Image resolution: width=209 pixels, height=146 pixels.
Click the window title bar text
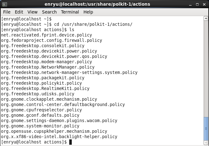97,4
